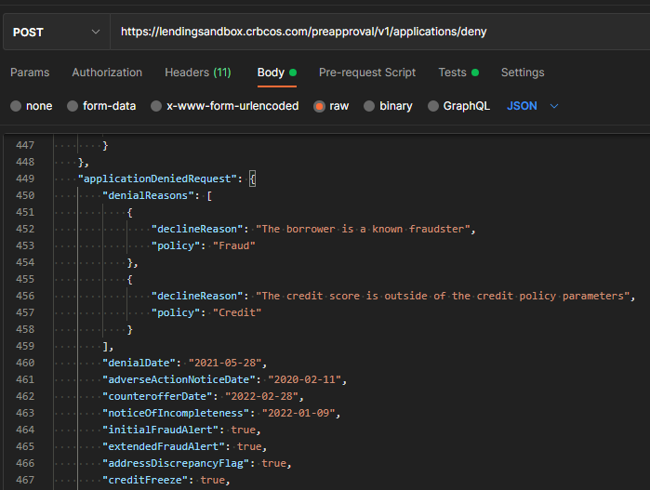Viewport: 650px width, 490px height.
Task: Click line number 449 in the editor gutter
Action: [26, 179]
